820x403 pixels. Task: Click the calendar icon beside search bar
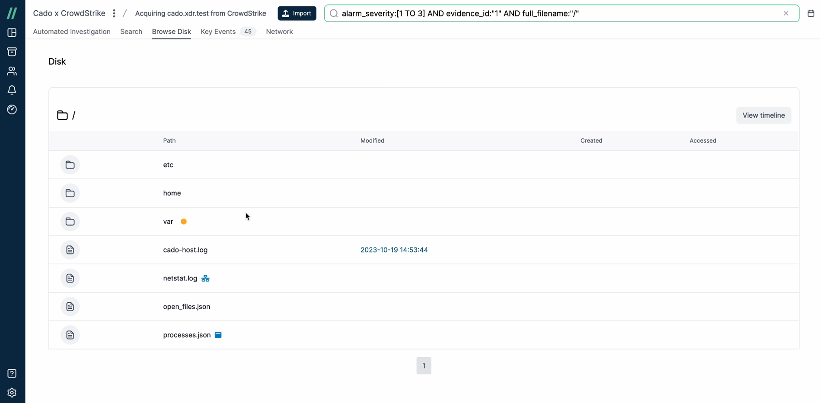tap(811, 13)
